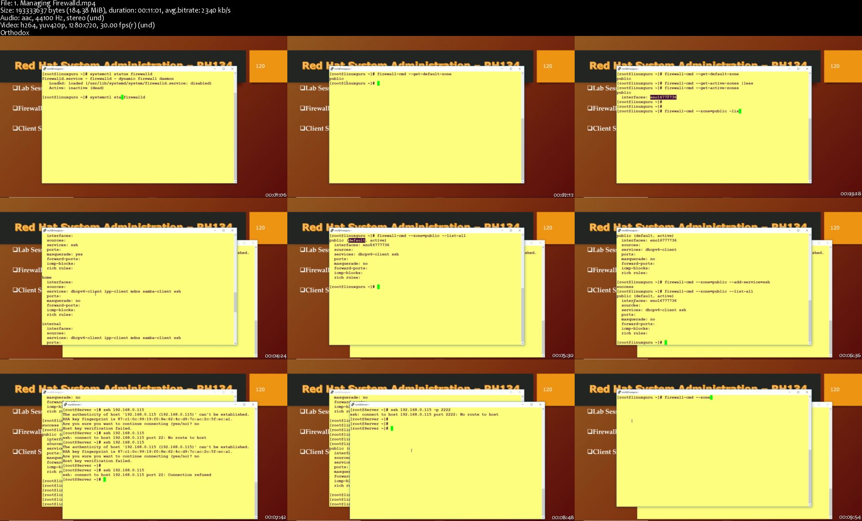Tick the 'Firewall' bullet box in the 00:06:36 frame
Image resolution: width=862 pixels, height=521 pixels.
tap(590, 270)
